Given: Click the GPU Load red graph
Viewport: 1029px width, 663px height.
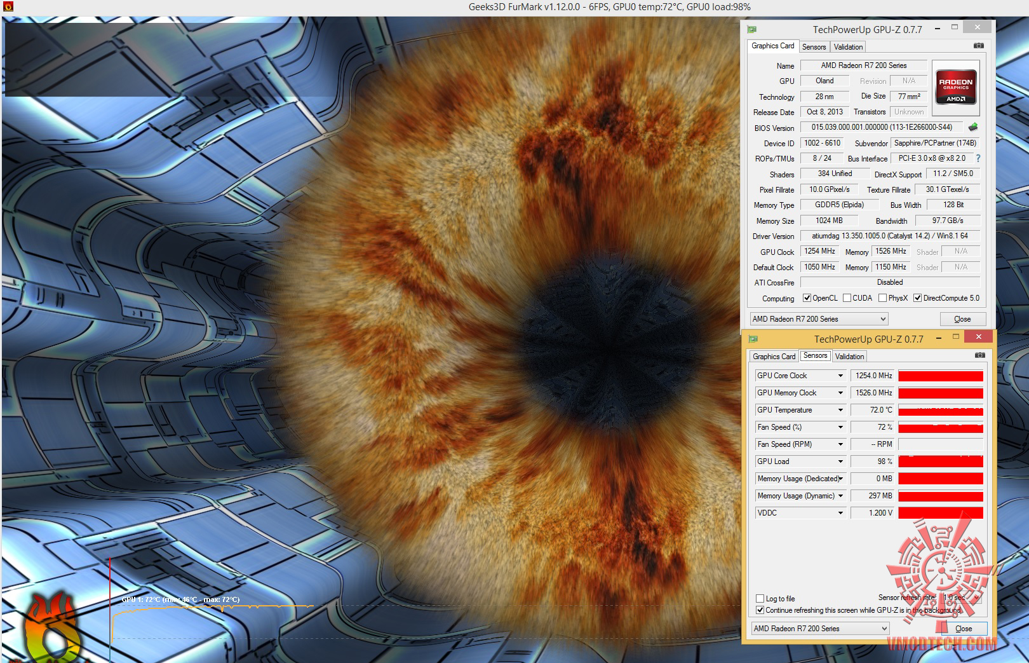Looking at the screenshot, I should tap(941, 461).
